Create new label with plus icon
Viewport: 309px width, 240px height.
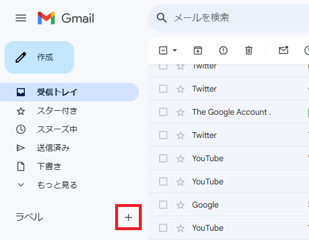(x=128, y=217)
